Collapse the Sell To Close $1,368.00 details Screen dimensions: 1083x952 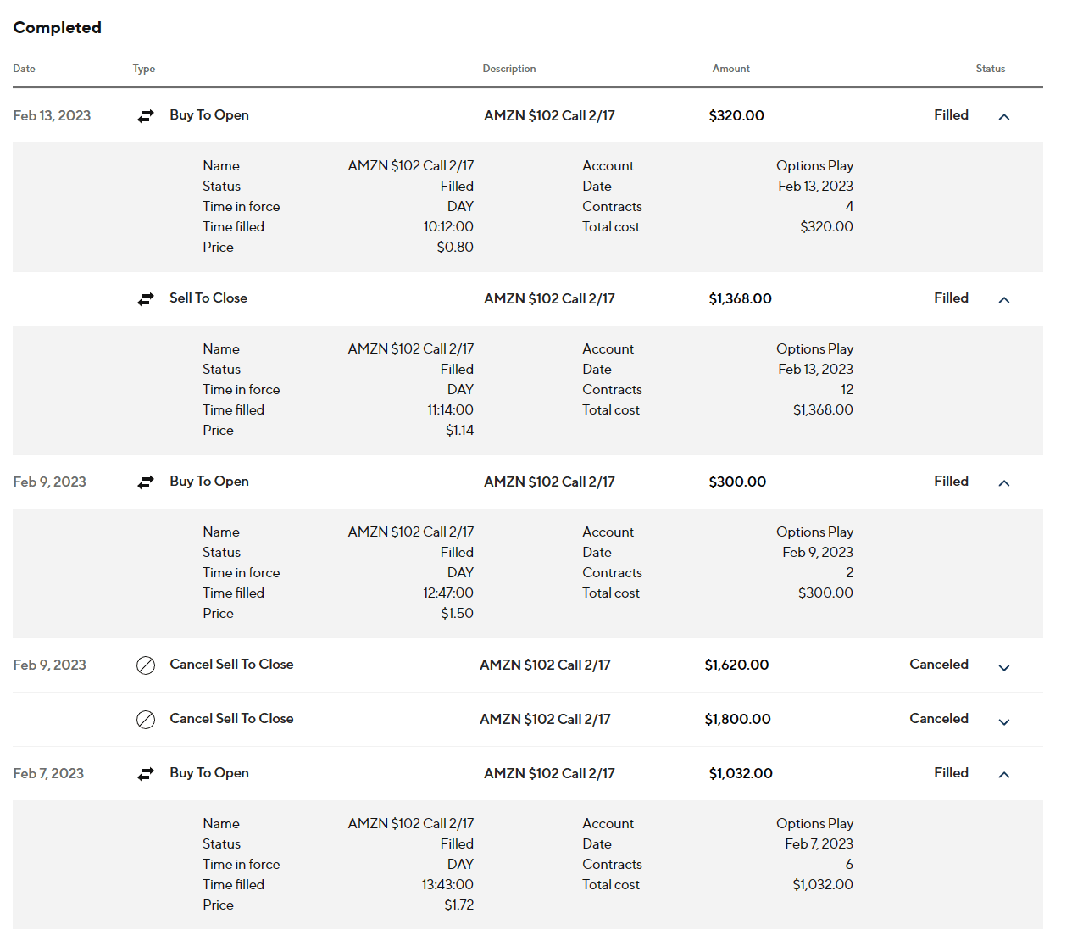pyautogui.click(x=1004, y=300)
